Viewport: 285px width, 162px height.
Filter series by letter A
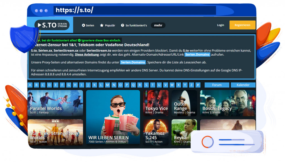point(30,85)
